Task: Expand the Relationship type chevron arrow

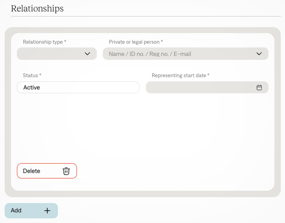Action: pyautogui.click(x=88, y=54)
